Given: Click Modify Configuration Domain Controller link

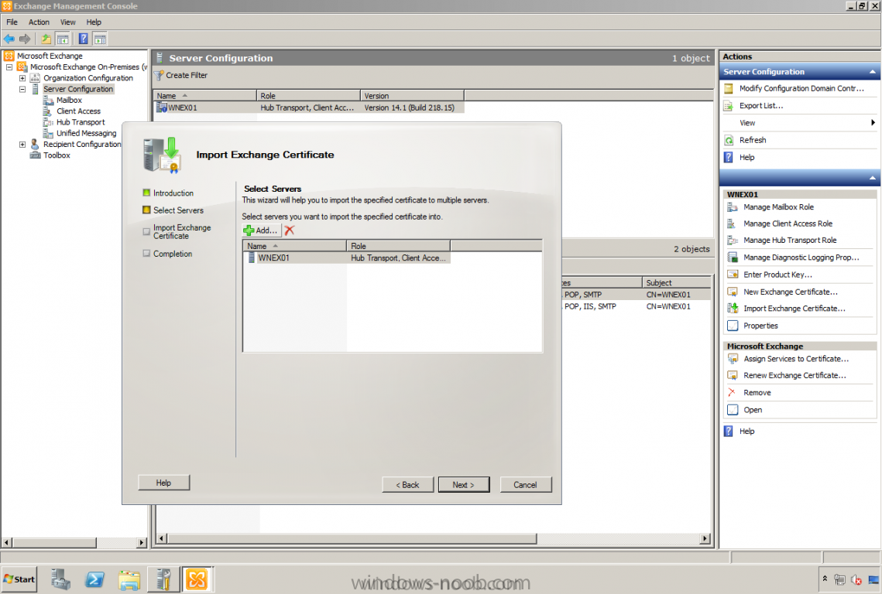Looking at the screenshot, I should point(801,88).
